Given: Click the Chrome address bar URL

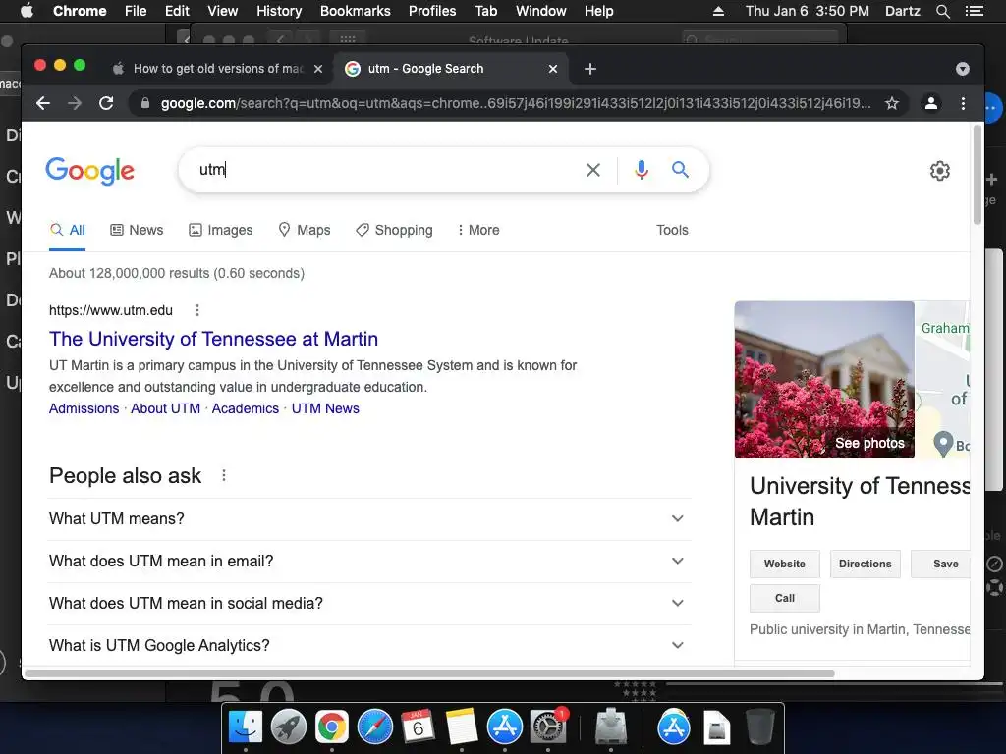Looking at the screenshot, I should (516, 103).
